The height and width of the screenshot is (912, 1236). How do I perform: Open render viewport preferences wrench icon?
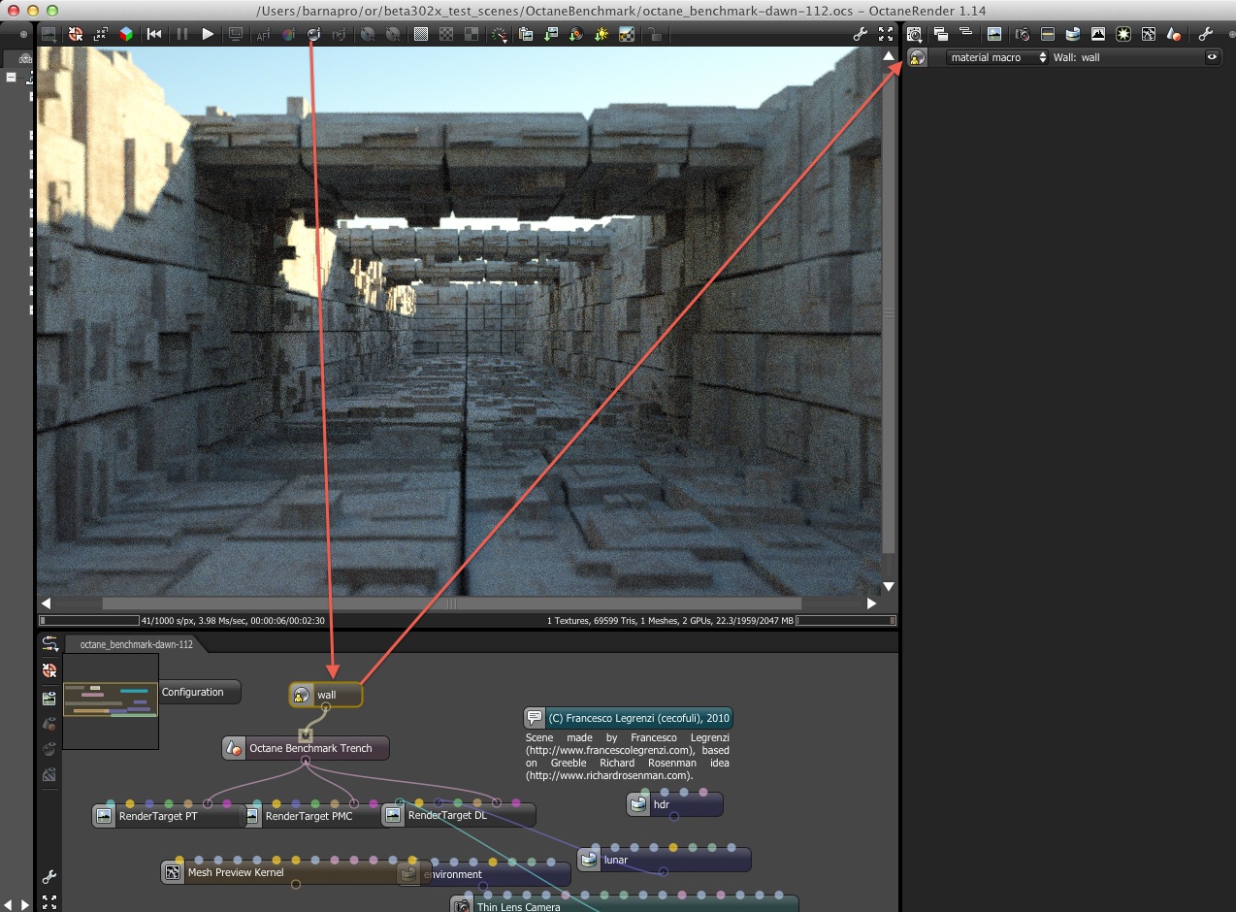[x=860, y=34]
